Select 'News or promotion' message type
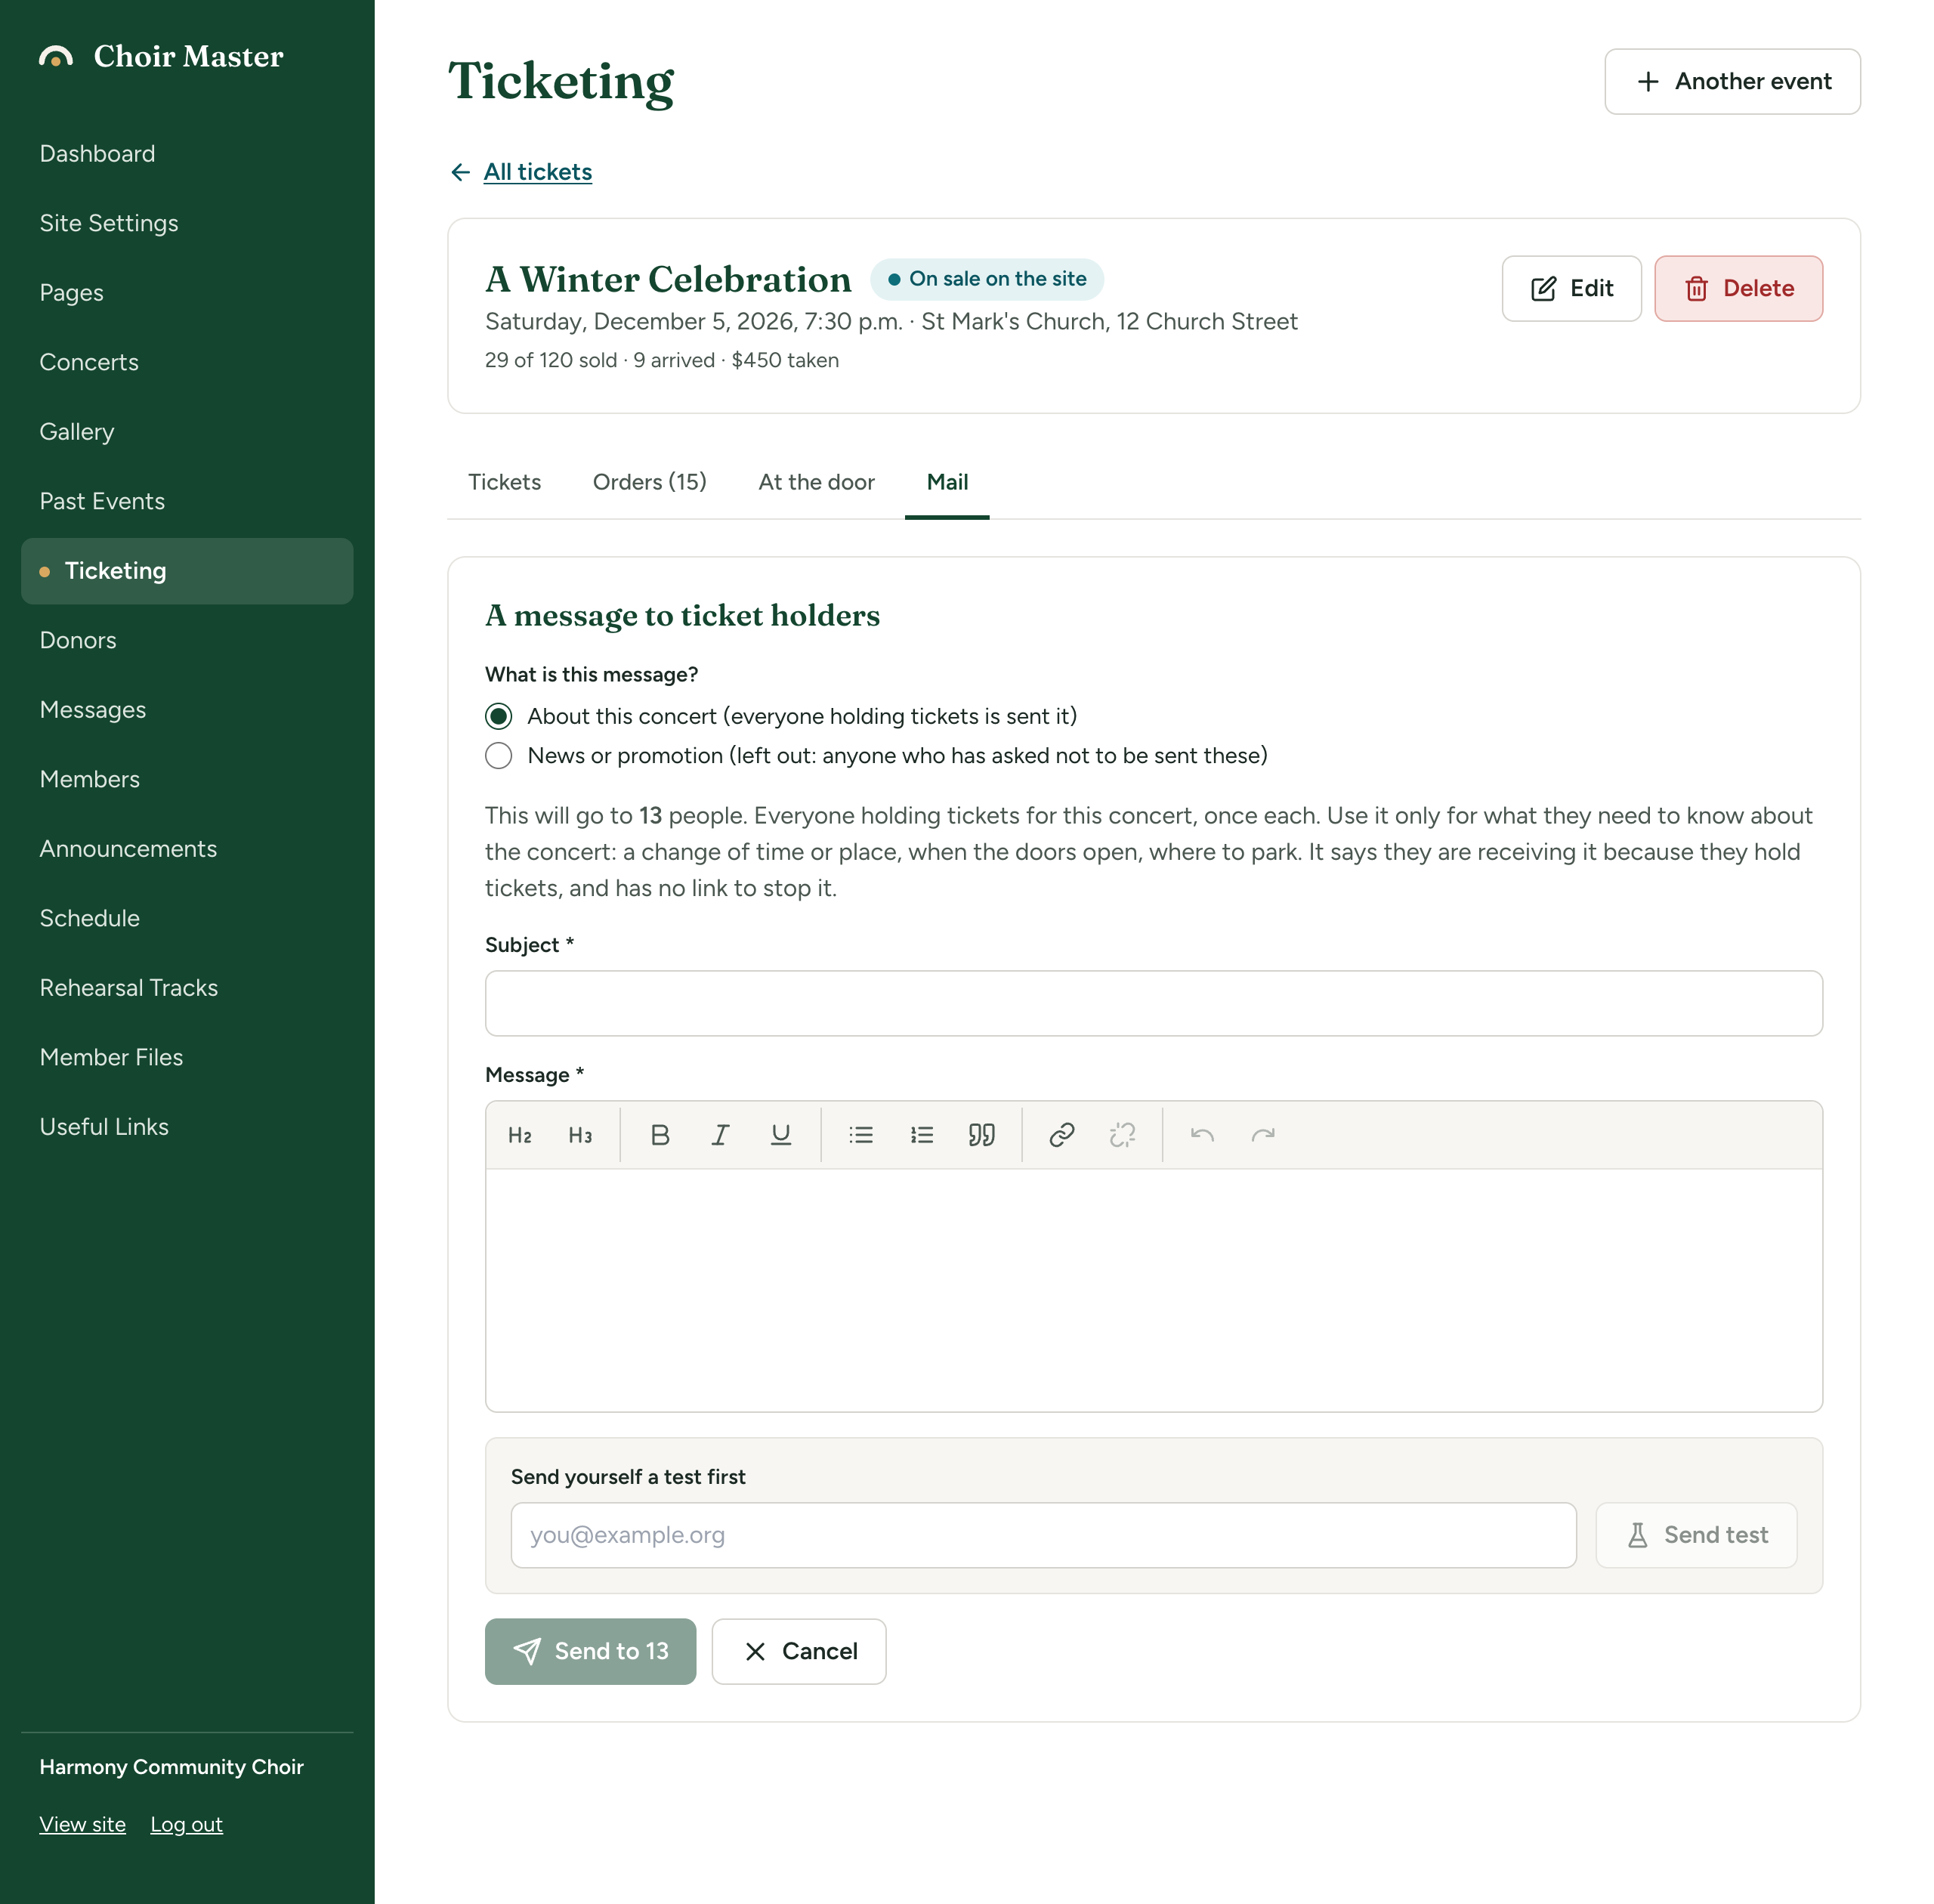The width and height of the screenshot is (1934, 1904). 499,756
